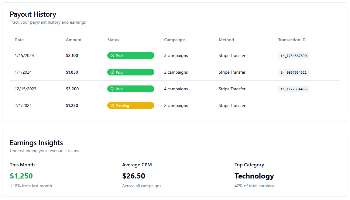Image resolution: width=350 pixels, height=200 pixels.
Task: Open the Campaigns column header
Action: (175, 40)
